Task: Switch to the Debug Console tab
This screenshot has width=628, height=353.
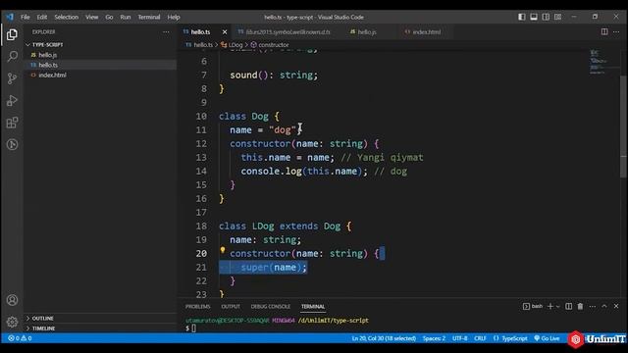Action: [x=271, y=307]
